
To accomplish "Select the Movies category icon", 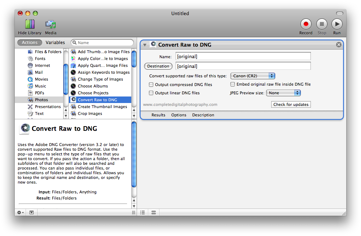I will coord(30,80).
